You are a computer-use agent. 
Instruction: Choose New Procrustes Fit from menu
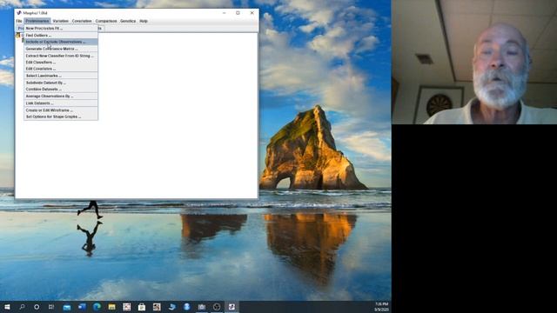tap(61, 29)
